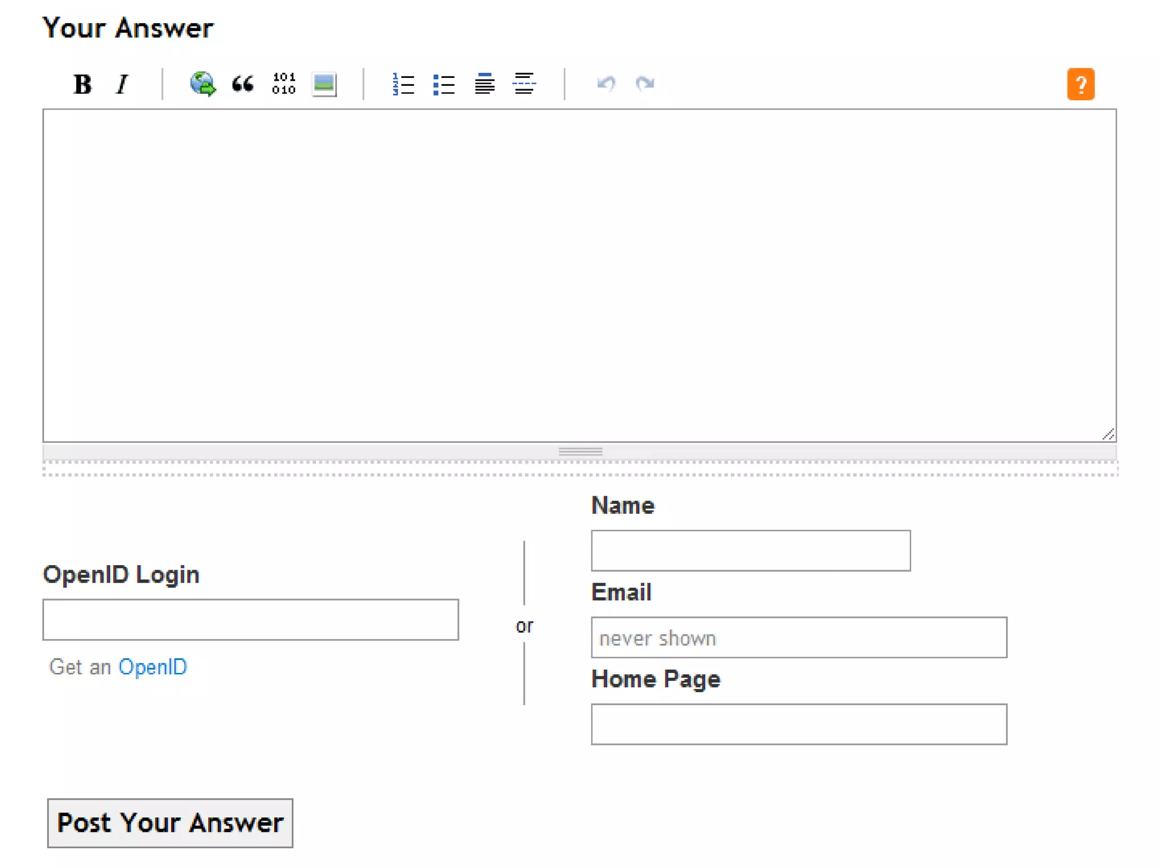This screenshot has height=868, width=1158.
Task: Click inside the answer text area
Action: 579,275
